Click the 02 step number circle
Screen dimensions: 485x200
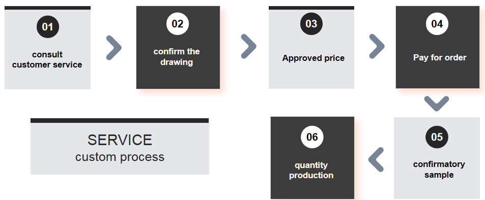[x=178, y=24]
